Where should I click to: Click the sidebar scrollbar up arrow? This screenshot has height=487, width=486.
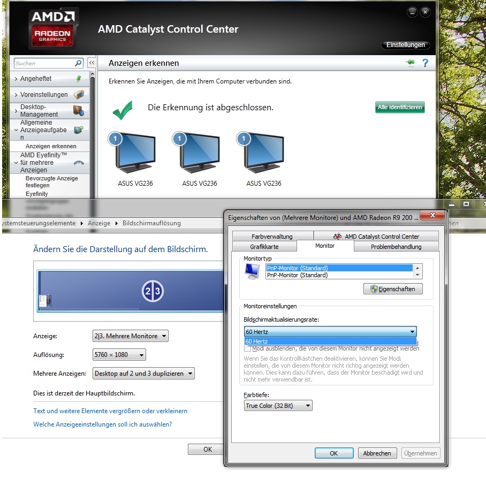[x=92, y=74]
